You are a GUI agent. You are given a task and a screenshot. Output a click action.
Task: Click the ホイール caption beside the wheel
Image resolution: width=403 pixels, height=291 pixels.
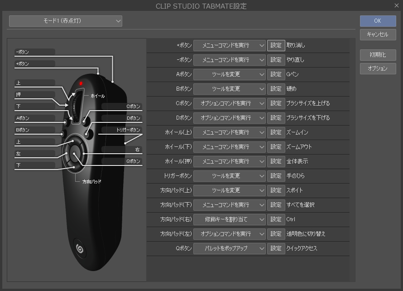(x=98, y=96)
